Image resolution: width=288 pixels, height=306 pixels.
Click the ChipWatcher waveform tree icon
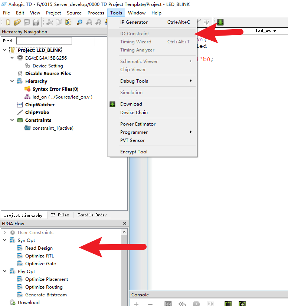tap(20, 104)
